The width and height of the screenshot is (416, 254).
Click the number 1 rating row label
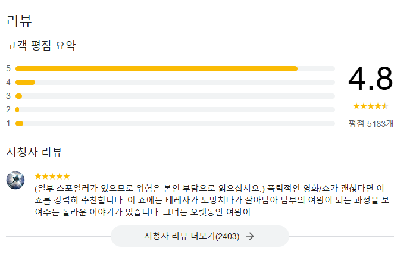pyautogui.click(x=8, y=123)
